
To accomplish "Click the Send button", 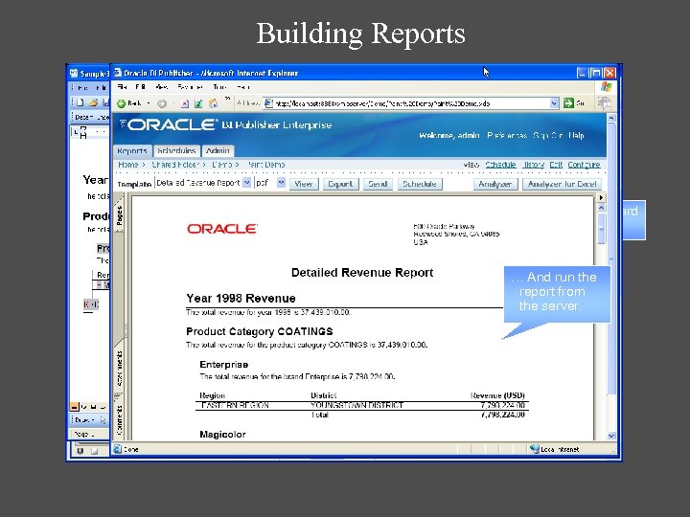I will [378, 184].
